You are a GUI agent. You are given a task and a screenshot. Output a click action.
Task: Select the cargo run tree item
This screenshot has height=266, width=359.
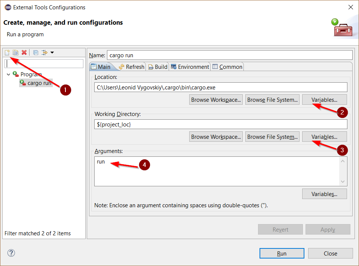(39, 83)
